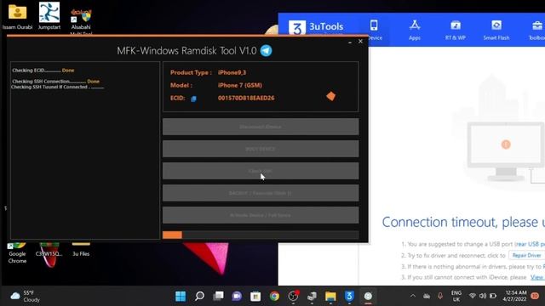Open Microsoft Store from the taskbar
The height and width of the screenshot is (306, 545).
[255, 296]
